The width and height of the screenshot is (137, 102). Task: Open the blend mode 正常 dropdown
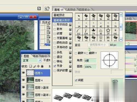click(40, 60)
